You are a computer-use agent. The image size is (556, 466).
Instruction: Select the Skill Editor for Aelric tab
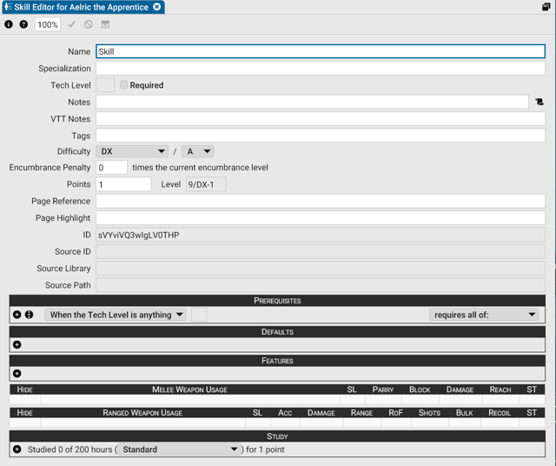tap(81, 7)
